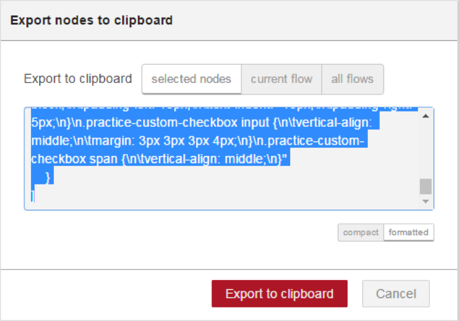Click the "Export to clipboard" label beside the options

(78, 79)
